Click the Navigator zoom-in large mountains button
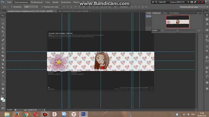Screen dimensions: 209x117 tap(199, 31)
